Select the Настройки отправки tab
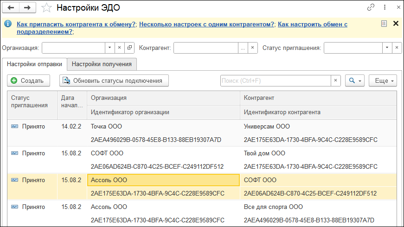The image size is (404, 227). point(34,64)
